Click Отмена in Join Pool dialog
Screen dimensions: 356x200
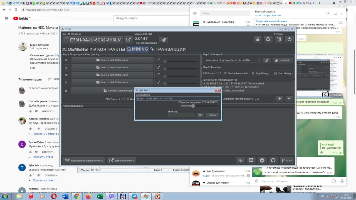point(212,115)
